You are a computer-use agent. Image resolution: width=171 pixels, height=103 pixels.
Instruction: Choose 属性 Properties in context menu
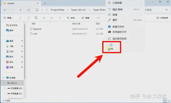click(125, 20)
